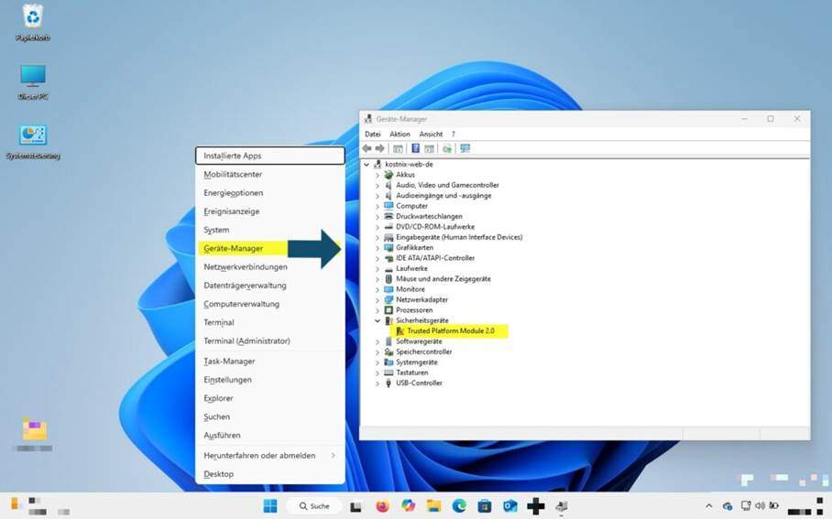This screenshot has width=832, height=519.
Task: Open Datenträgerverwaltung from context menu
Action: (x=270, y=286)
